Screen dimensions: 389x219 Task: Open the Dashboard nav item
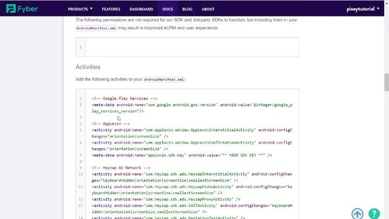(141, 9)
